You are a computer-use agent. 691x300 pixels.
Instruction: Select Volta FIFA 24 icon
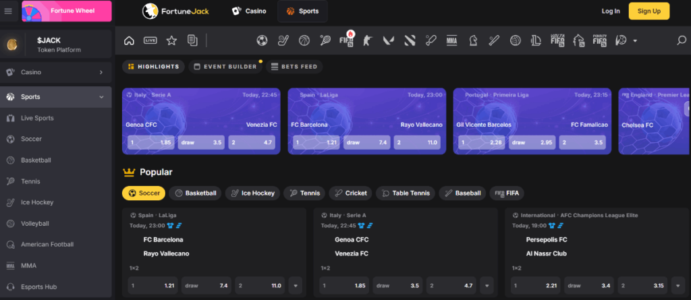point(557,40)
